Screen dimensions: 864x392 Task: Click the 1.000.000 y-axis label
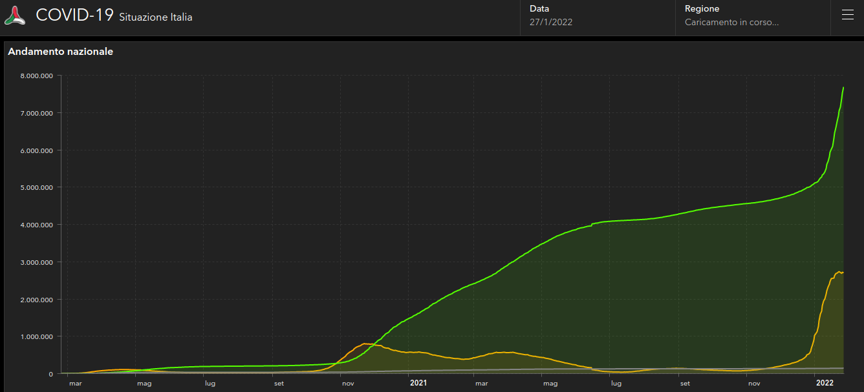pyautogui.click(x=37, y=336)
